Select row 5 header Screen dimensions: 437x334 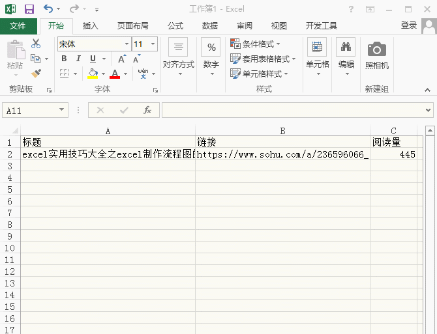10,189
